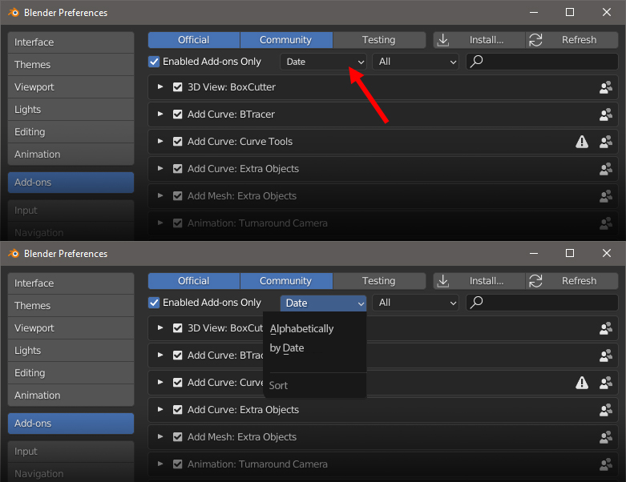Open Themes section in top window sidebar
The width and height of the screenshot is (626, 482).
coord(71,65)
